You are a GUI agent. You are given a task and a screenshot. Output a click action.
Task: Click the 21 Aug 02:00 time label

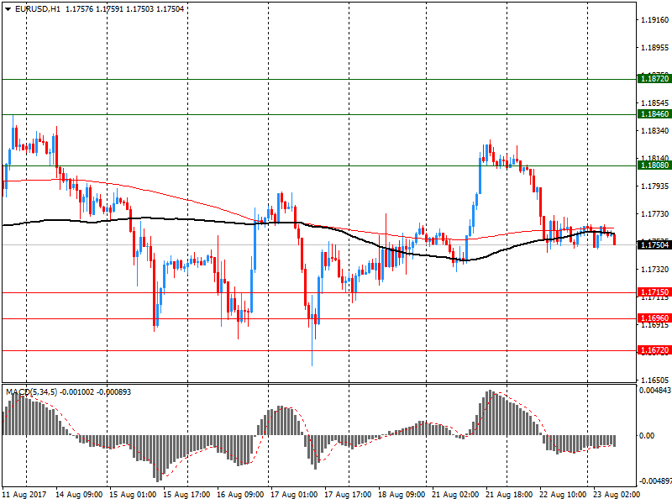coord(455,495)
